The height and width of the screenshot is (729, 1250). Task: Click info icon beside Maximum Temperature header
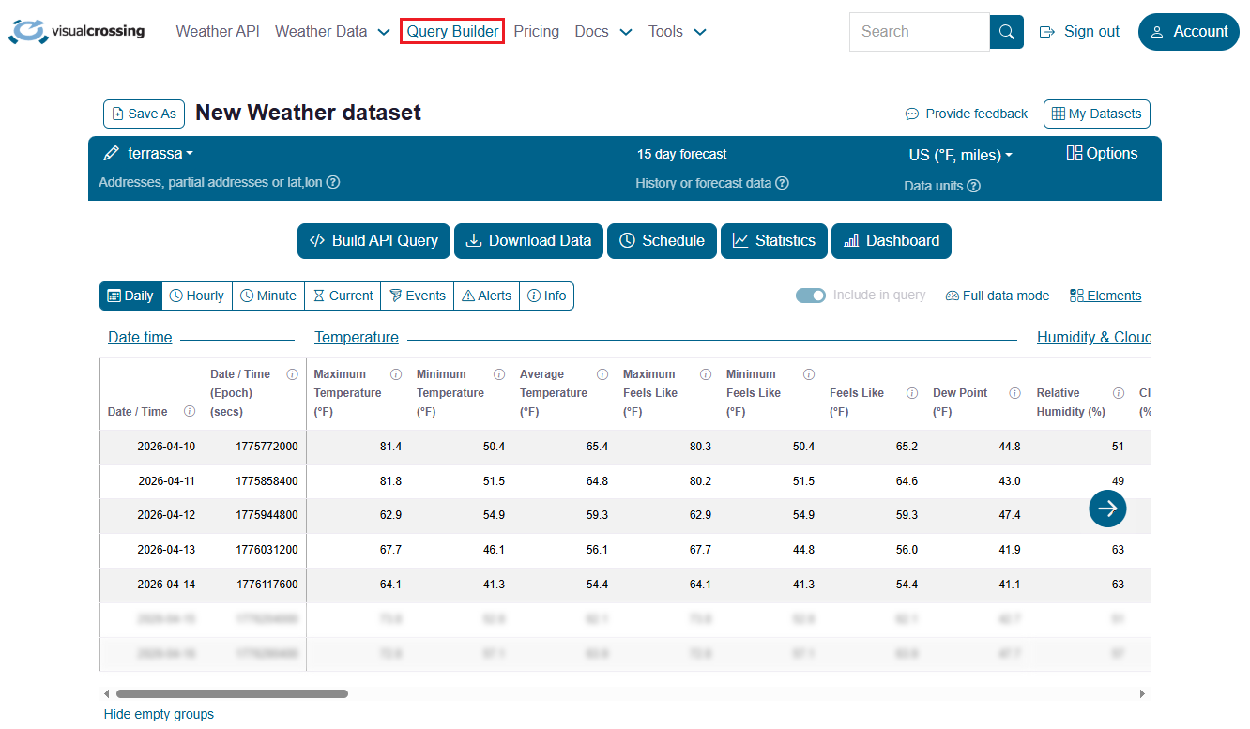(396, 374)
